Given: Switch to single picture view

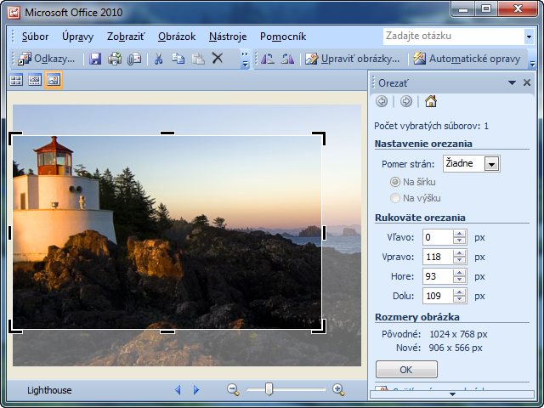Looking at the screenshot, I should [x=54, y=80].
